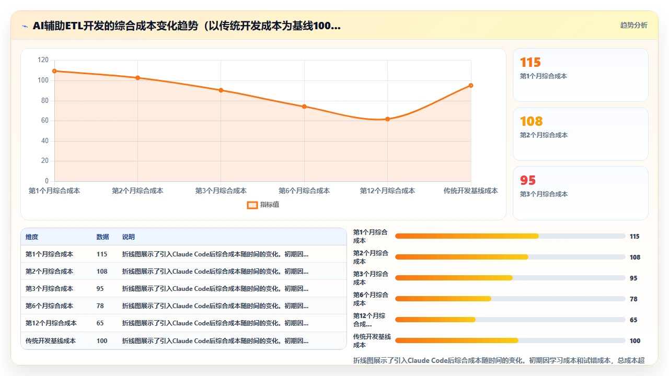The height and width of the screenshot is (376, 669).
Task: Select the table row 第1个月综合成本
Action: [183, 254]
